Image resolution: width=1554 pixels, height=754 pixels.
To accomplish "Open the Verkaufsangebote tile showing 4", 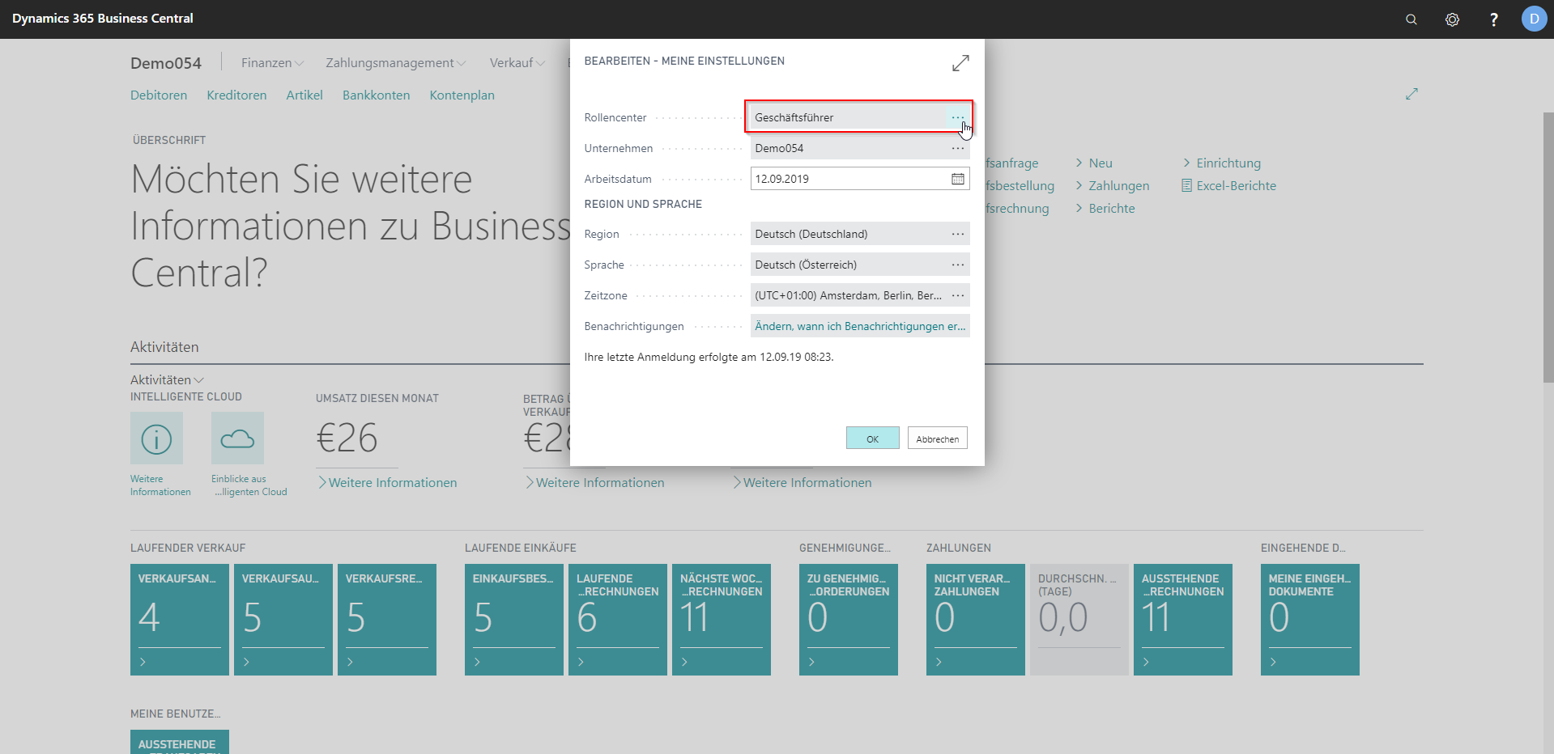I will point(180,620).
